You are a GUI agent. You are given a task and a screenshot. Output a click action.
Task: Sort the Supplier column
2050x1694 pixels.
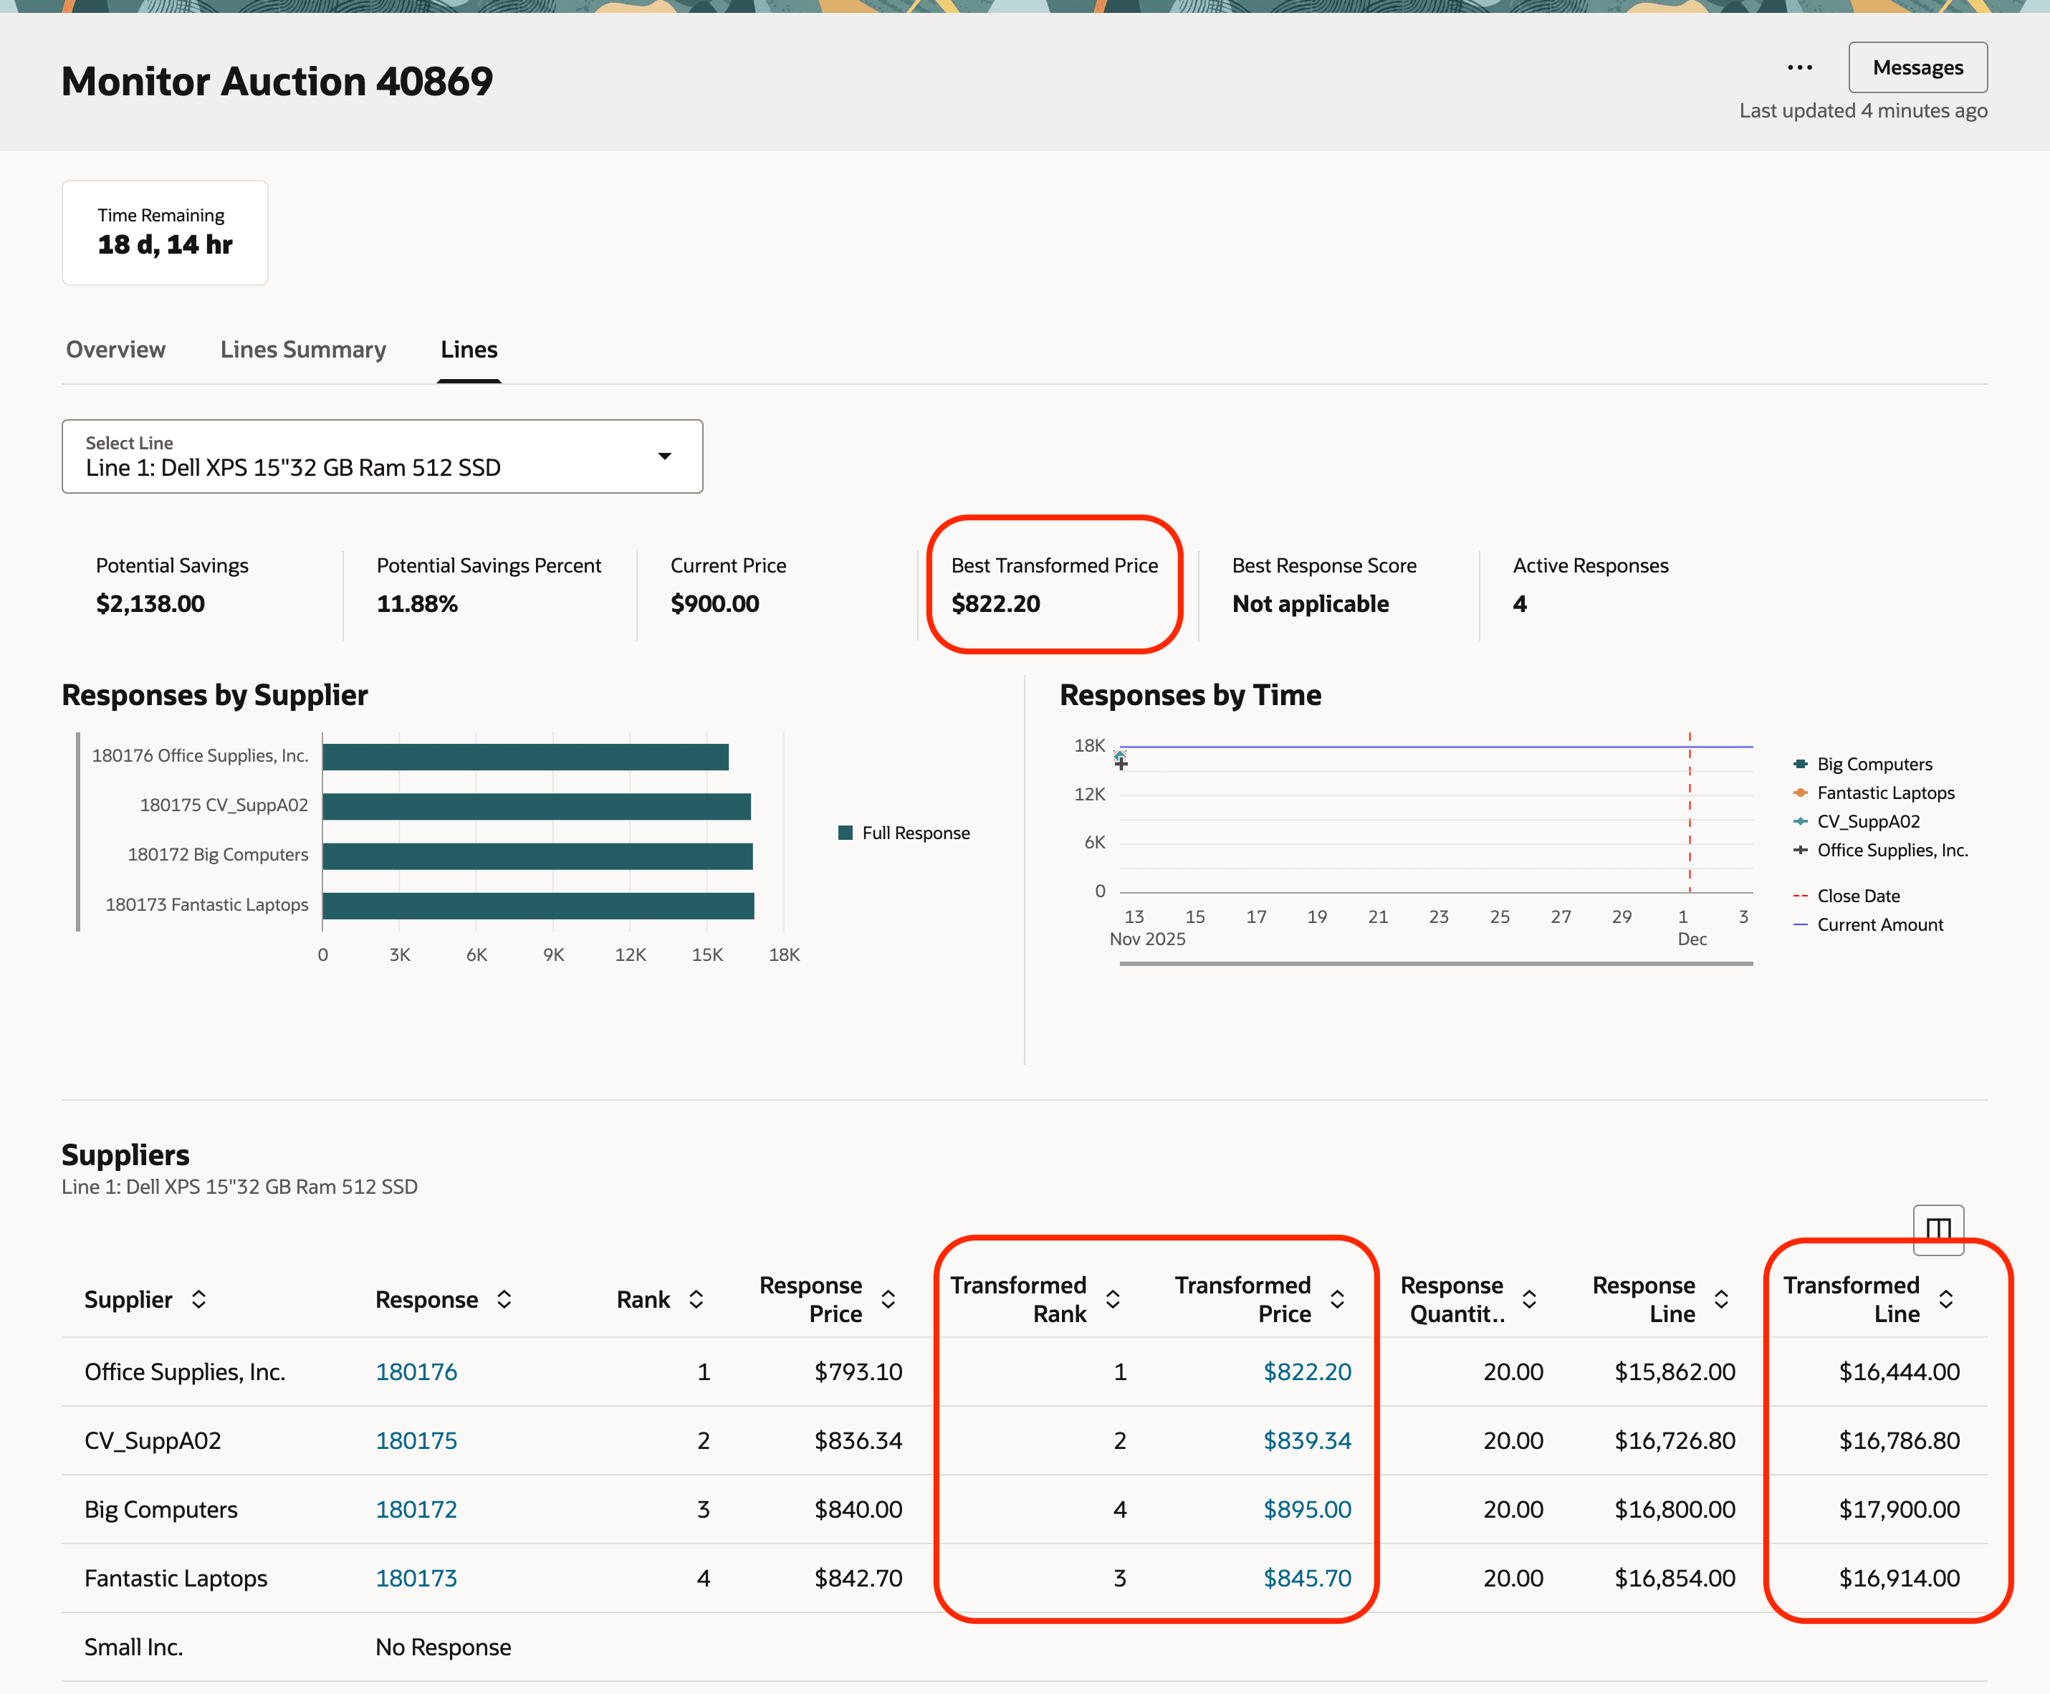pos(200,1298)
